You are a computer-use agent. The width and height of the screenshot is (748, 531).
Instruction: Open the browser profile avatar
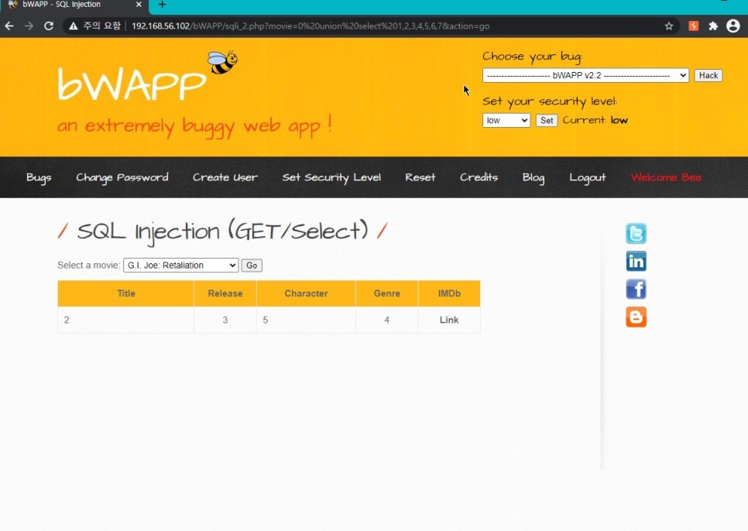[733, 26]
